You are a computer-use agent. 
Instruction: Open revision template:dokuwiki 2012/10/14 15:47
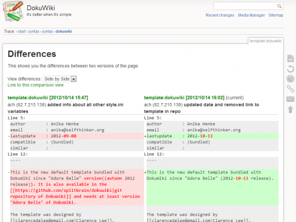coord(48,98)
